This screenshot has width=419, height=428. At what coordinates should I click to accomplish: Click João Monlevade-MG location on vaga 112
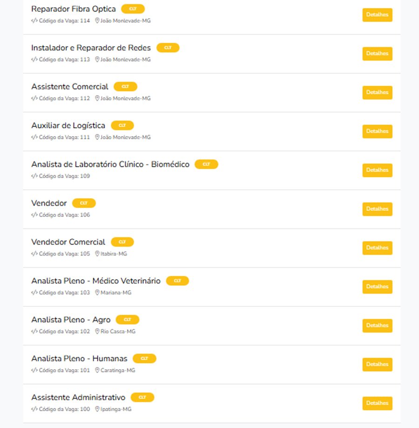pos(125,98)
